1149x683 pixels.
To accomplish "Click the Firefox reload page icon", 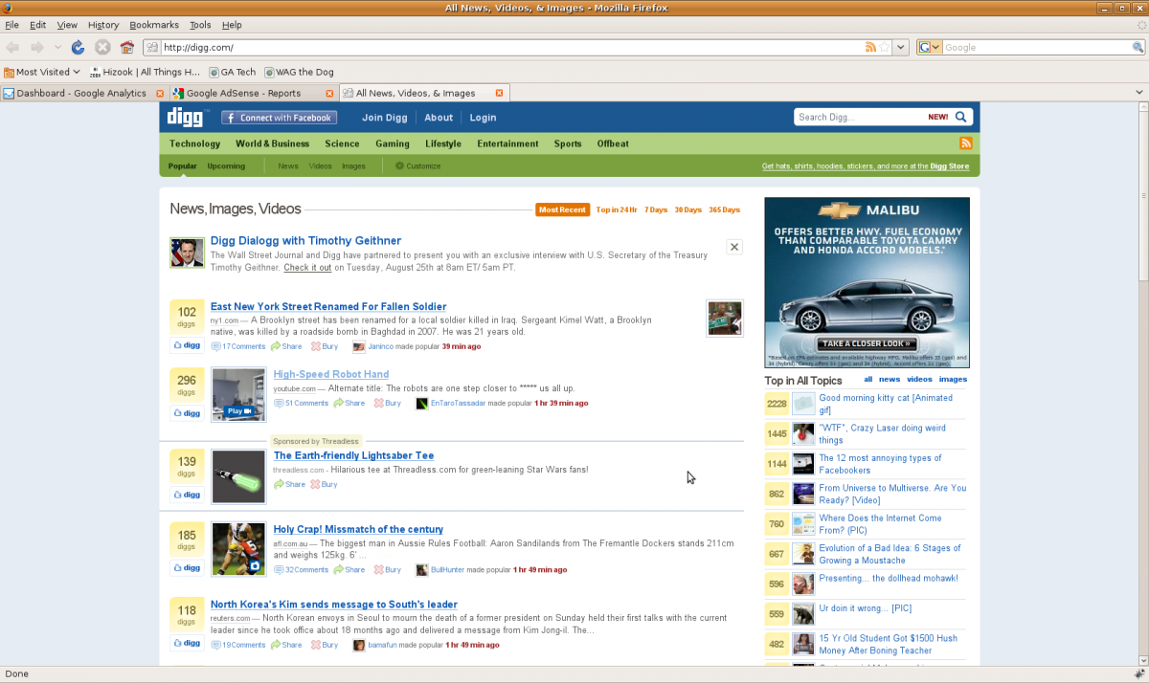I will (x=79, y=47).
